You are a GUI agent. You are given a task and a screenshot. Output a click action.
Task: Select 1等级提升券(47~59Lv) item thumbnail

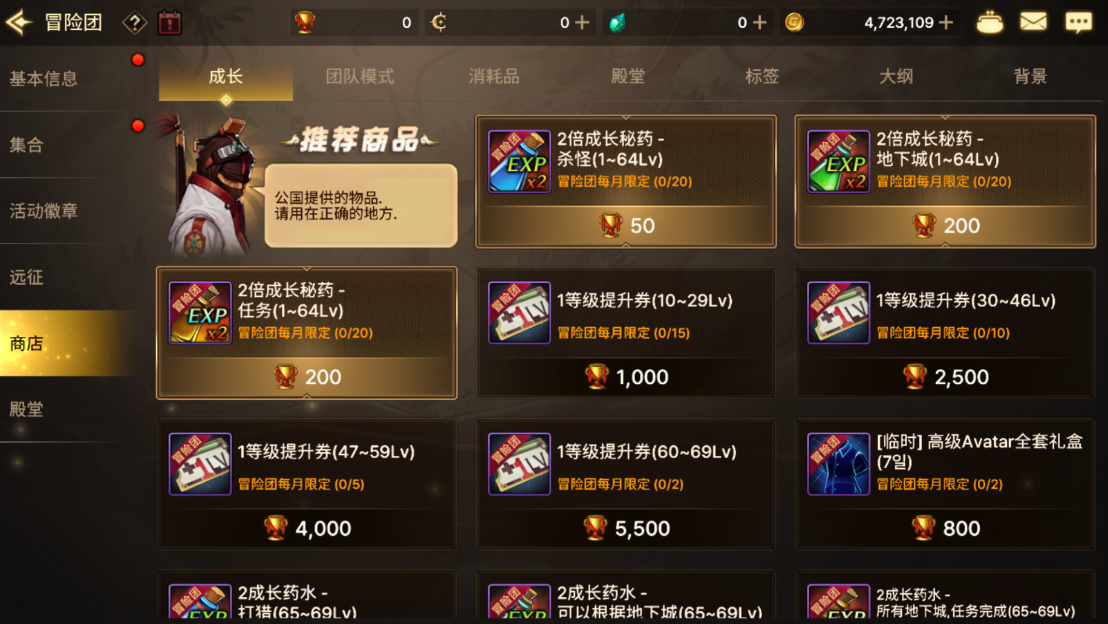click(200, 464)
